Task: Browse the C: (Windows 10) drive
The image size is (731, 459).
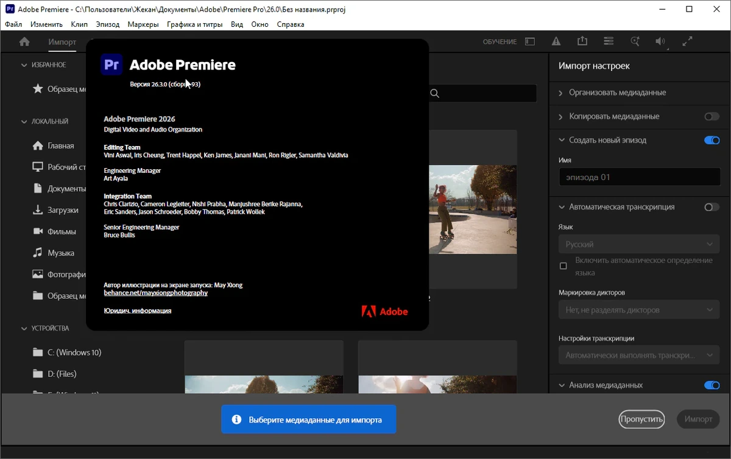Action: (67, 352)
